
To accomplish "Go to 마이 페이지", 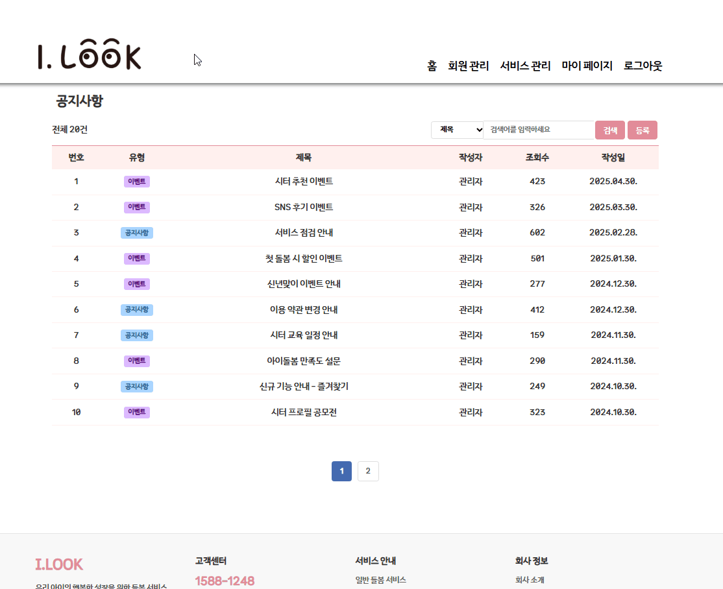I will click(x=587, y=66).
